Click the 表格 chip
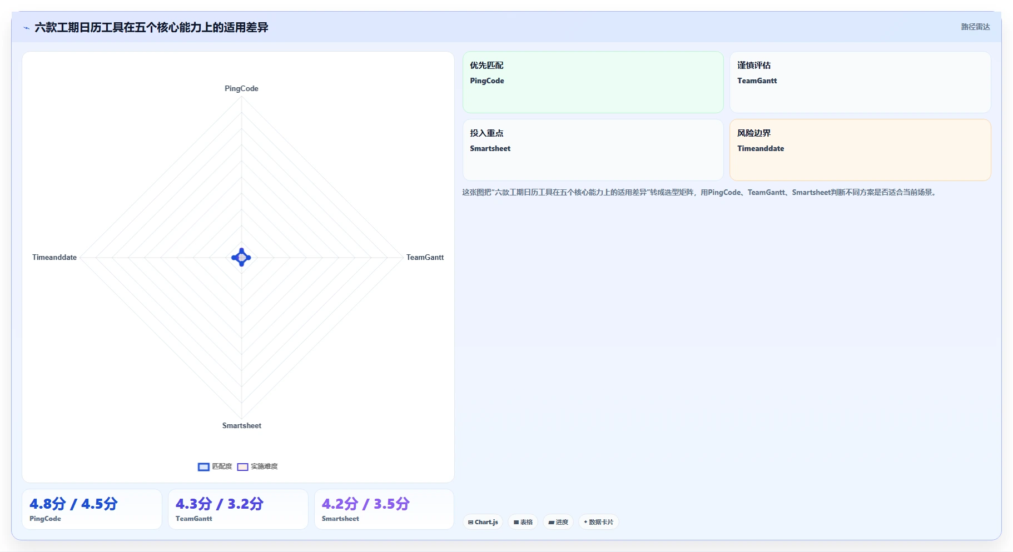 tap(523, 522)
